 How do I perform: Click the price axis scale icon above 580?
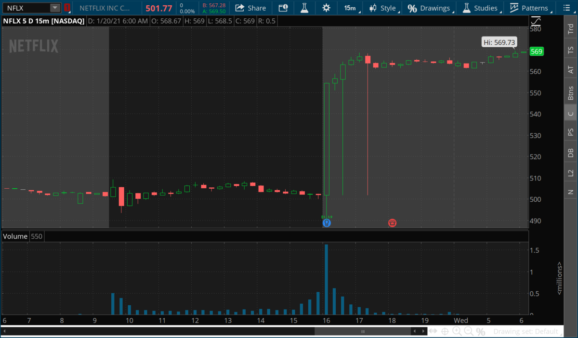coord(536,21)
